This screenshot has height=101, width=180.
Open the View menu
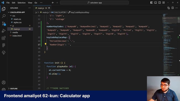pyautogui.click(x=30, y=3)
